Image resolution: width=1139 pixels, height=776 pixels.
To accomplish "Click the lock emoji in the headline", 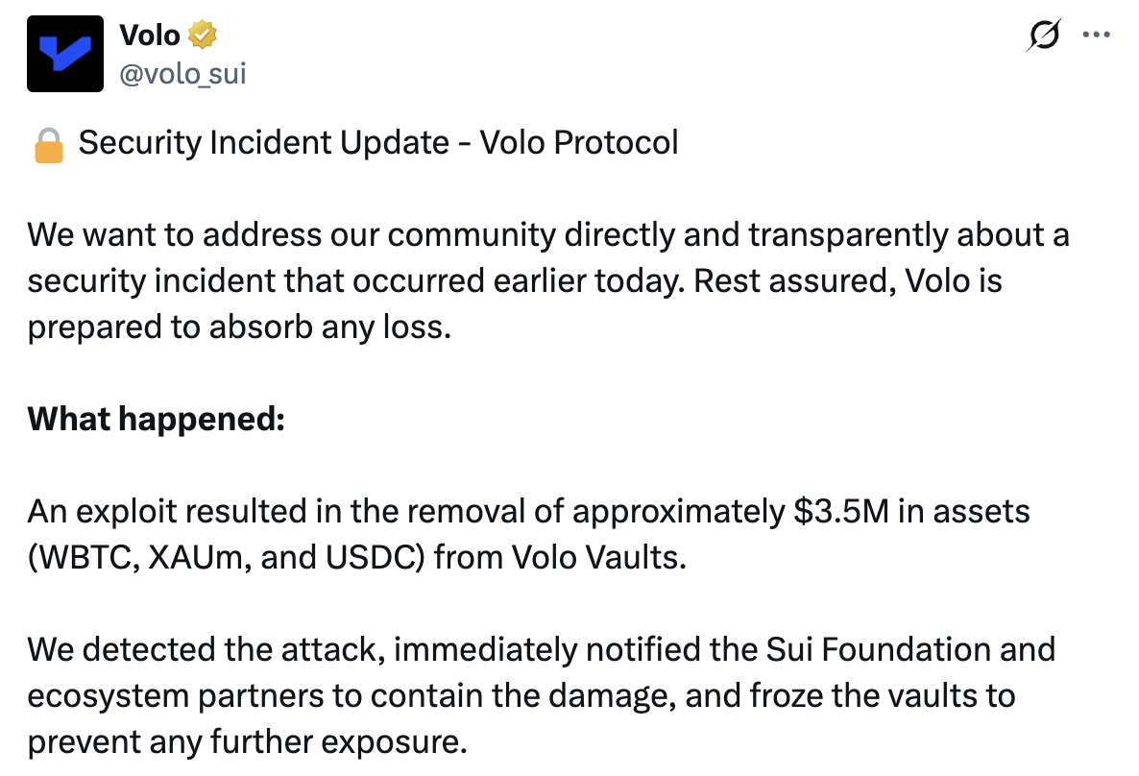I will [47, 144].
